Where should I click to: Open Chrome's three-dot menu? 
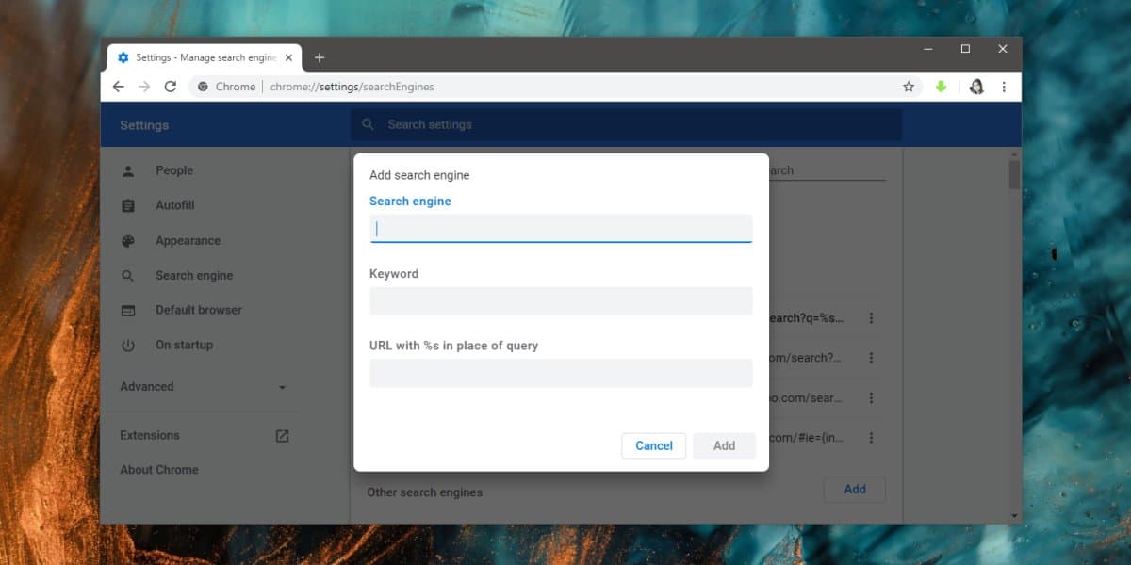coord(1004,87)
